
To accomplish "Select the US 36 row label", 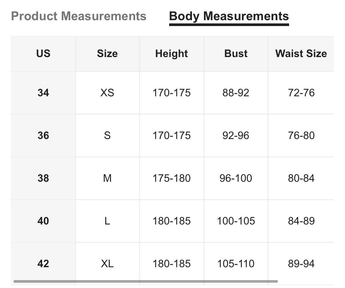I will 43,135.
